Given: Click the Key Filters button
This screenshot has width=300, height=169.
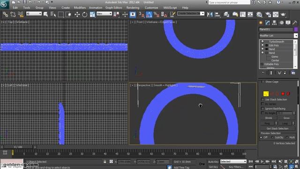Looking at the screenshot, I should (x=236, y=167).
